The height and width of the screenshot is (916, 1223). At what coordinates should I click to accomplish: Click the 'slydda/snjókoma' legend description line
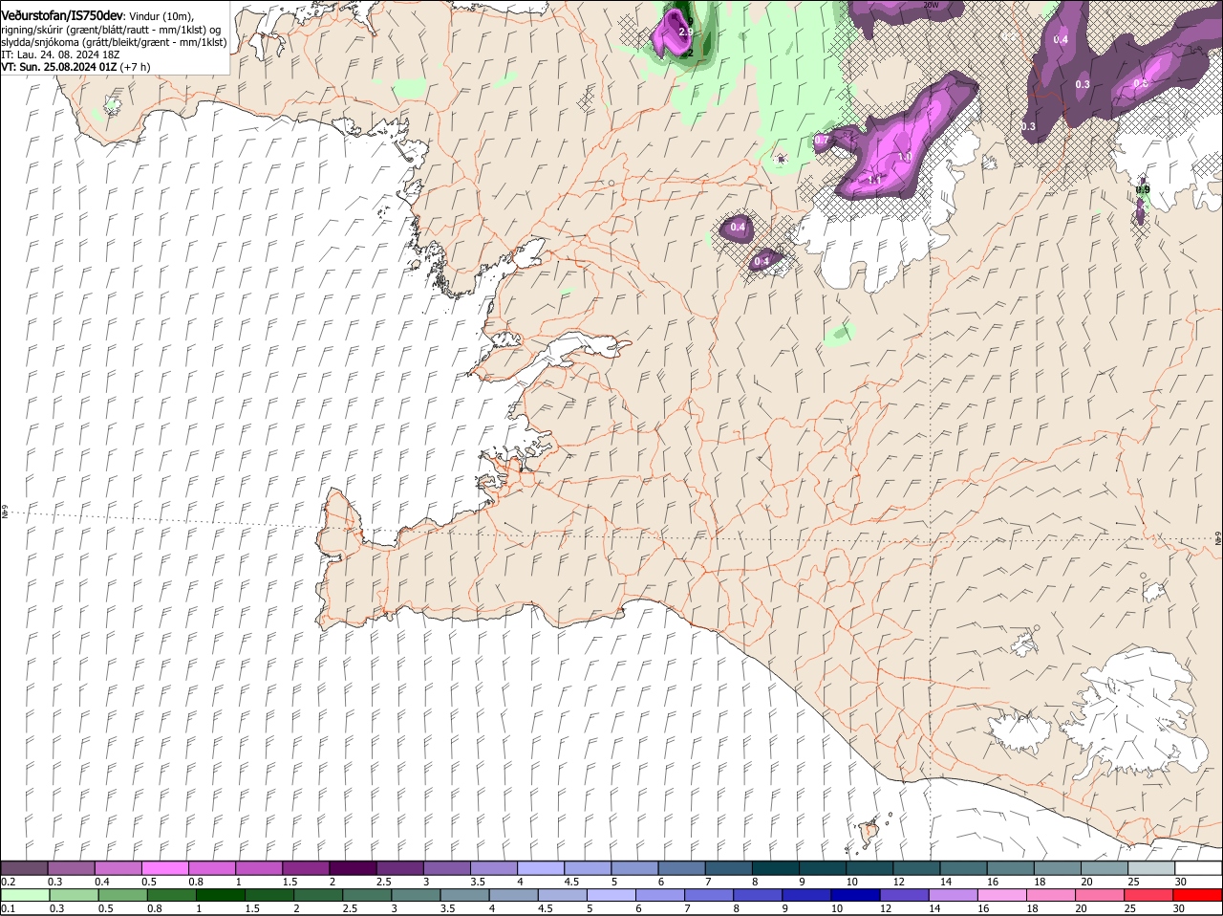pos(115,42)
